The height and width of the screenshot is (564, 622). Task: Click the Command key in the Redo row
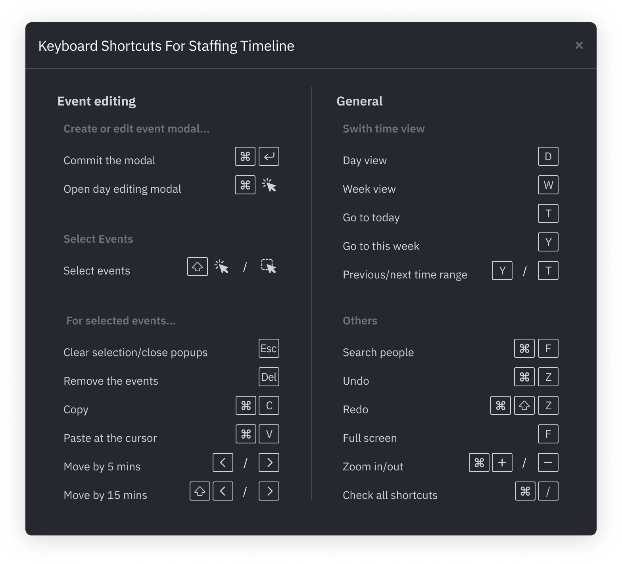(501, 405)
